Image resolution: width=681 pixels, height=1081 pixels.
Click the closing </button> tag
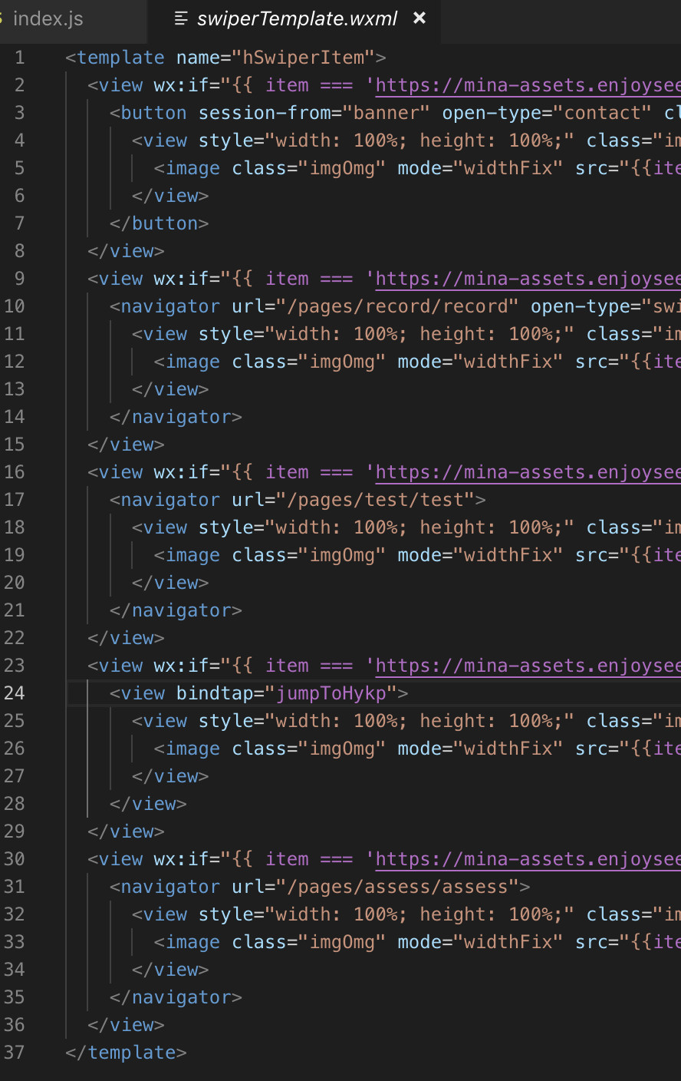coord(160,223)
